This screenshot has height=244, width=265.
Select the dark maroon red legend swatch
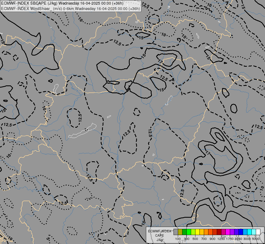click(219, 232)
